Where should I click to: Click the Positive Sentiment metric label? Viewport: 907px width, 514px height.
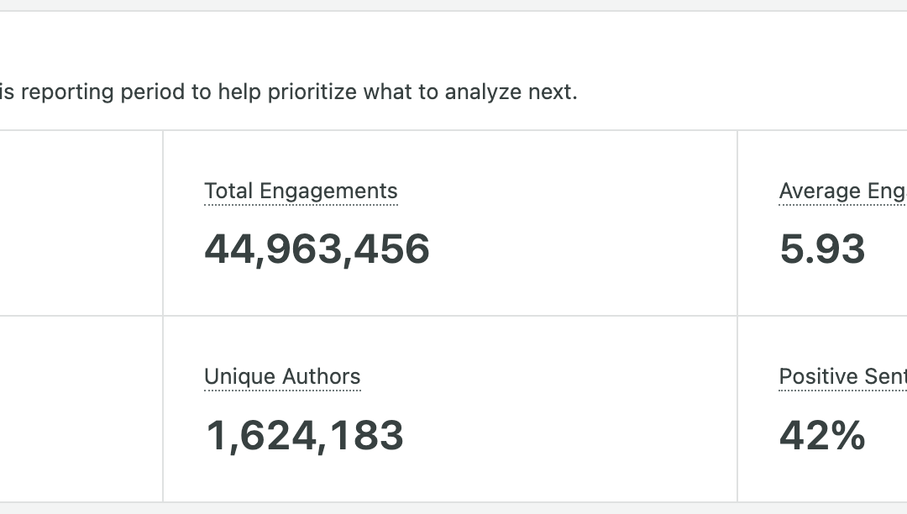(x=843, y=377)
